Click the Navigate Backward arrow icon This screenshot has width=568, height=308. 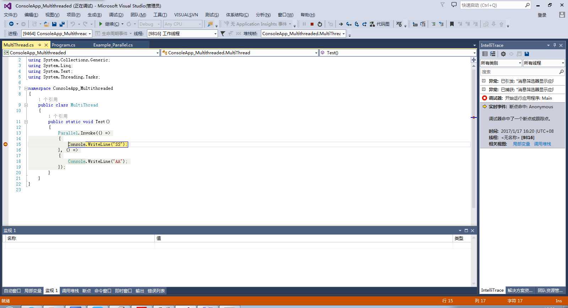11,24
